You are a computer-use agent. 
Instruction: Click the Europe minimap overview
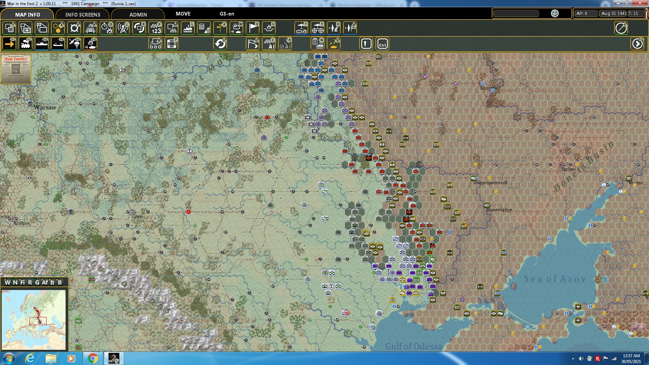pos(34,319)
